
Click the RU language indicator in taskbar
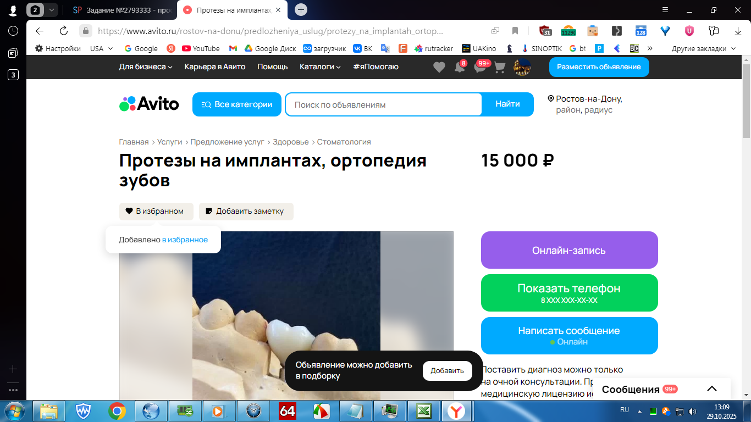(625, 410)
